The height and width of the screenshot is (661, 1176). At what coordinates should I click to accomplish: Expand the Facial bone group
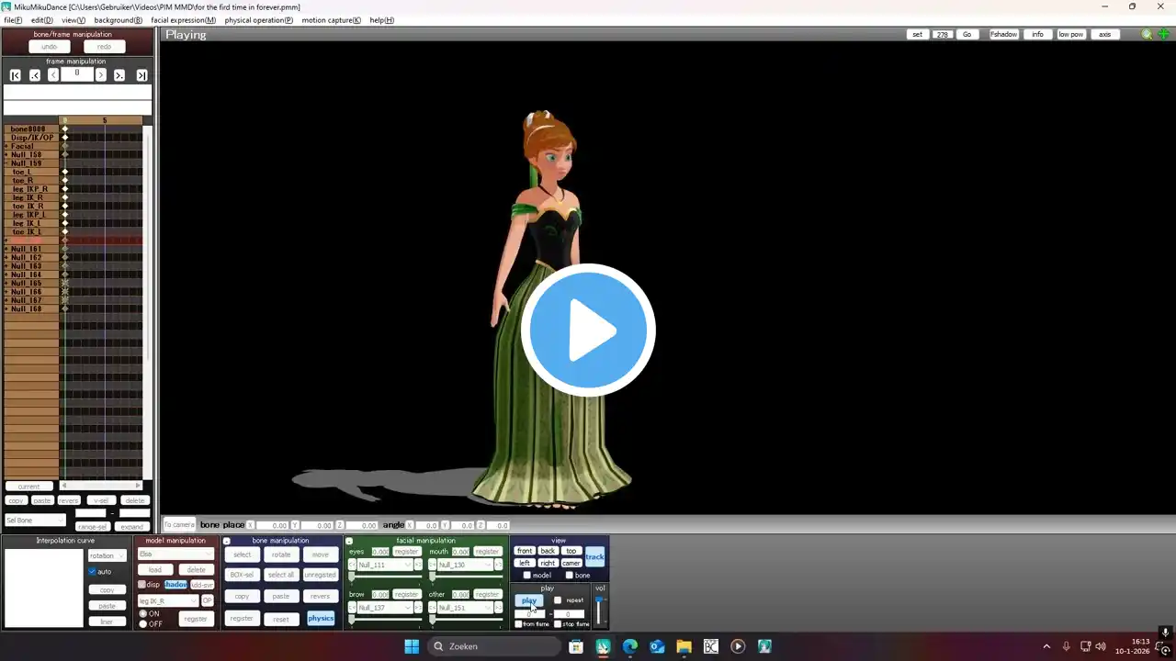click(x=6, y=147)
